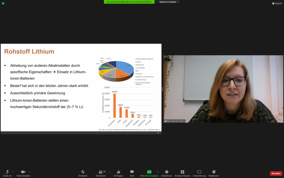Open Reaktionen emoji reactions
Screen dimensions: 284x178
(214, 172)
